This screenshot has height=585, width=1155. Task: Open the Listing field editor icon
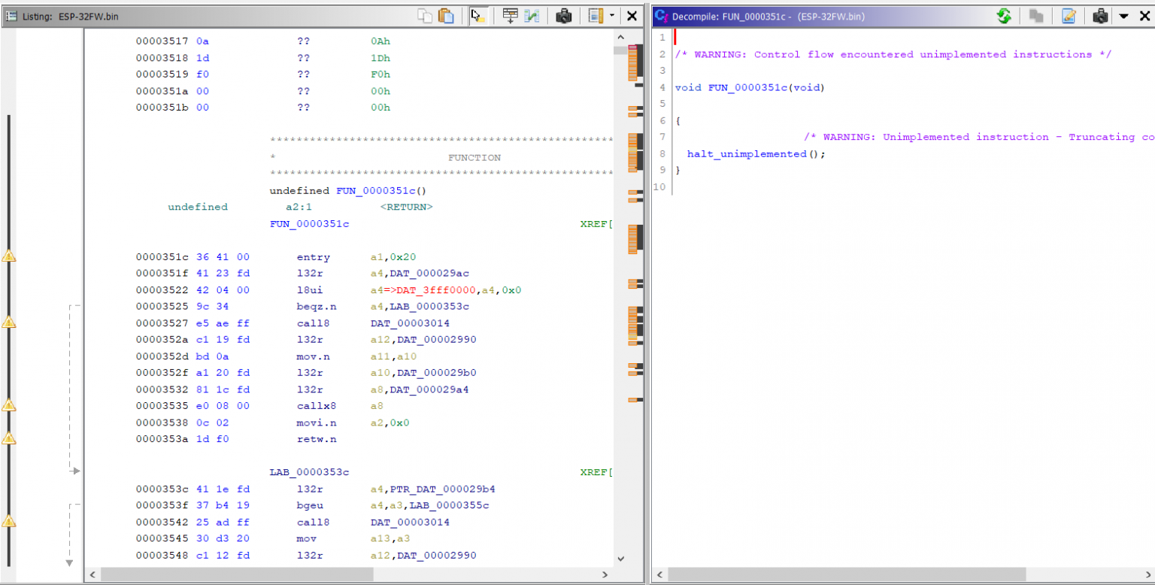511,16
